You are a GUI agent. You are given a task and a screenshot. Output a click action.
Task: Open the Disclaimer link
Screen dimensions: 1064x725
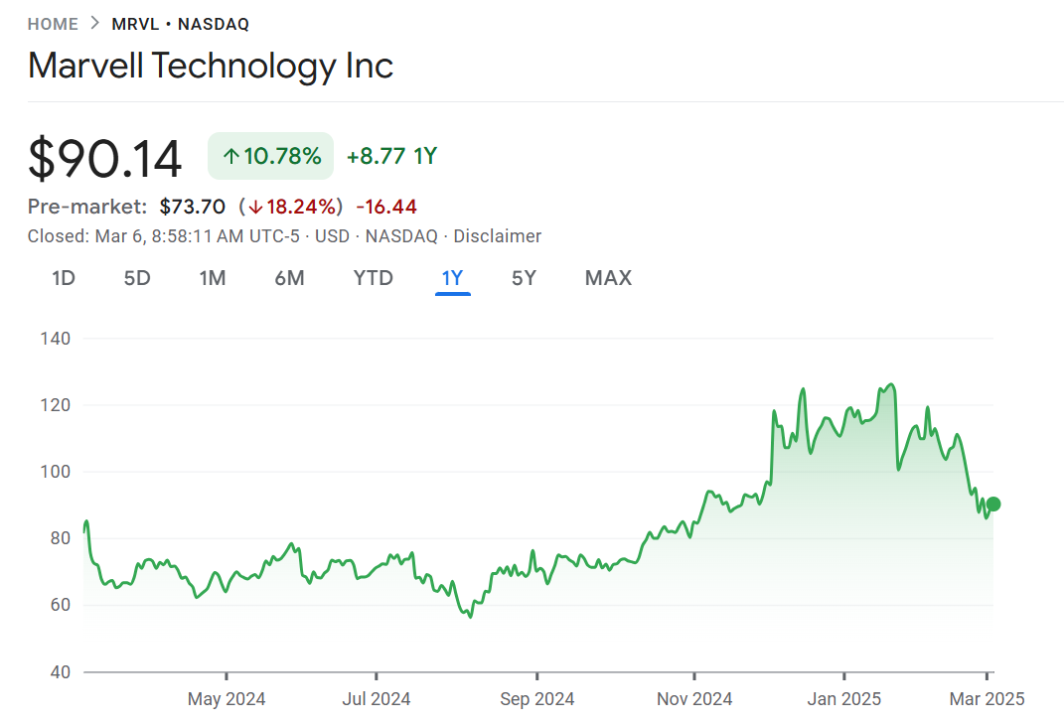(498, 236)
